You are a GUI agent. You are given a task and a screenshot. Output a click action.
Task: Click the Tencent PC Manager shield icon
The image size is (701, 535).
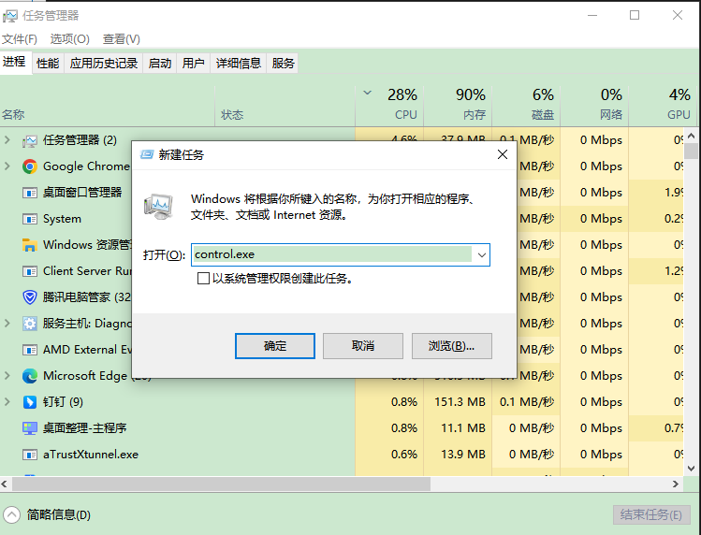coord(30,297)
